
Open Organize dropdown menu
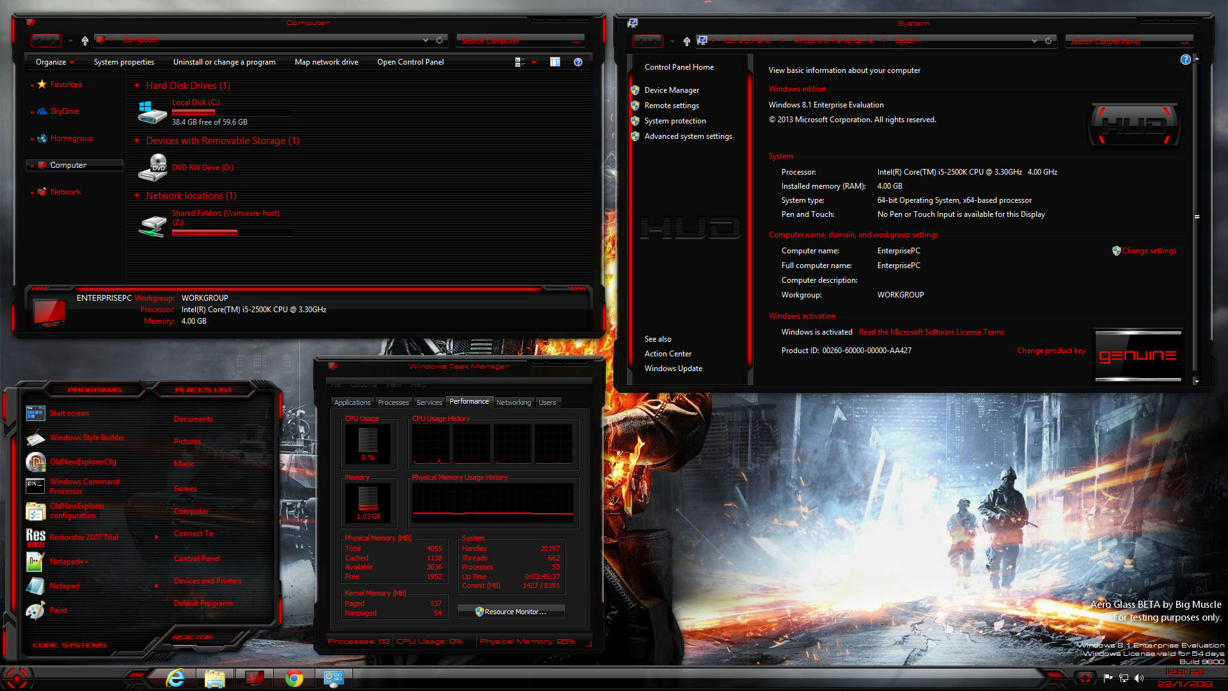(55, 62)
